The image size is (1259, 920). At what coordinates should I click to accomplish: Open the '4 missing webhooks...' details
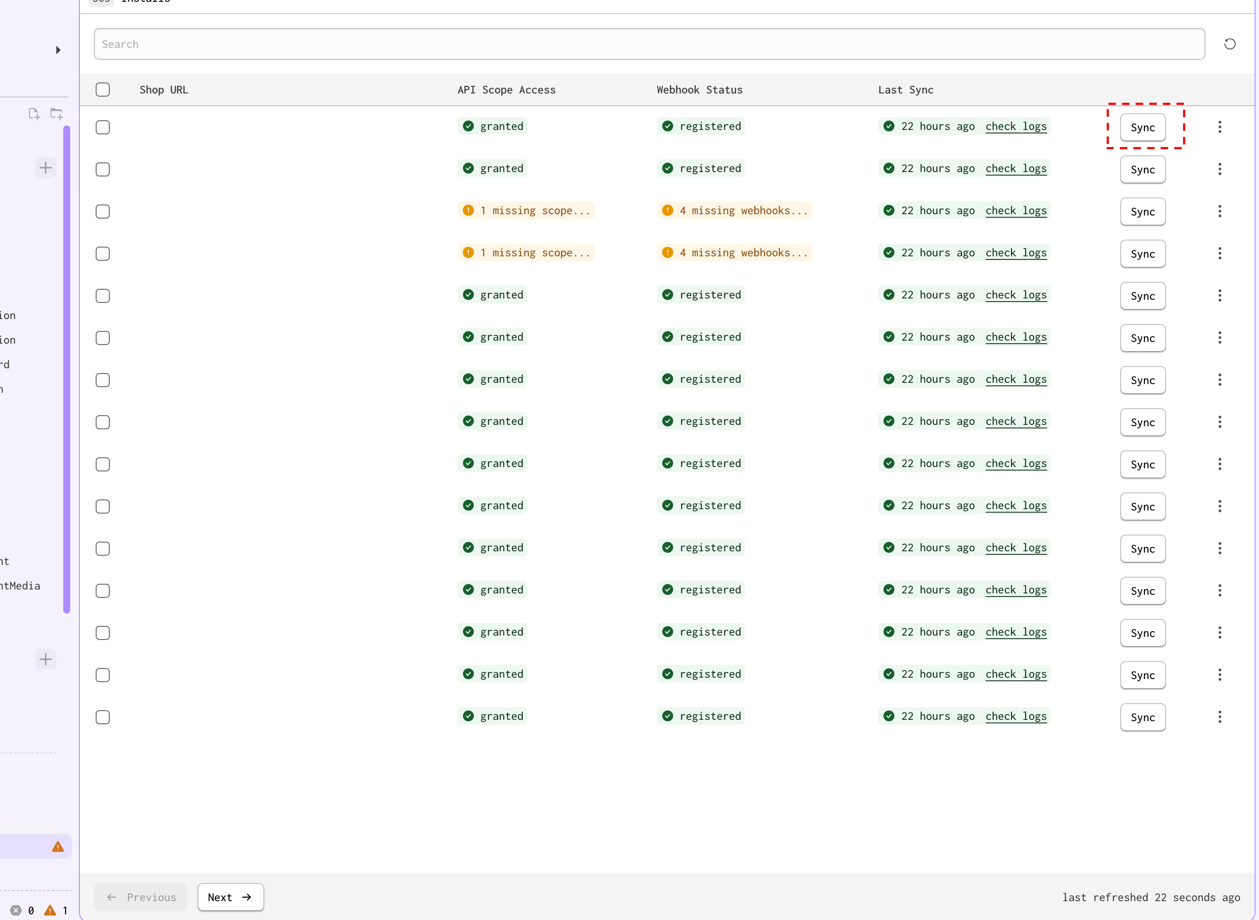pos(734,211)
